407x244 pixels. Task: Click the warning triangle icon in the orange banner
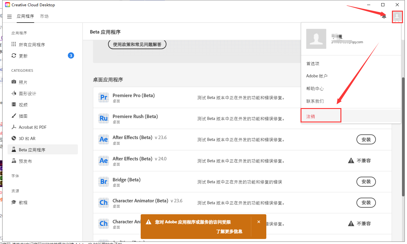(149, 222)
